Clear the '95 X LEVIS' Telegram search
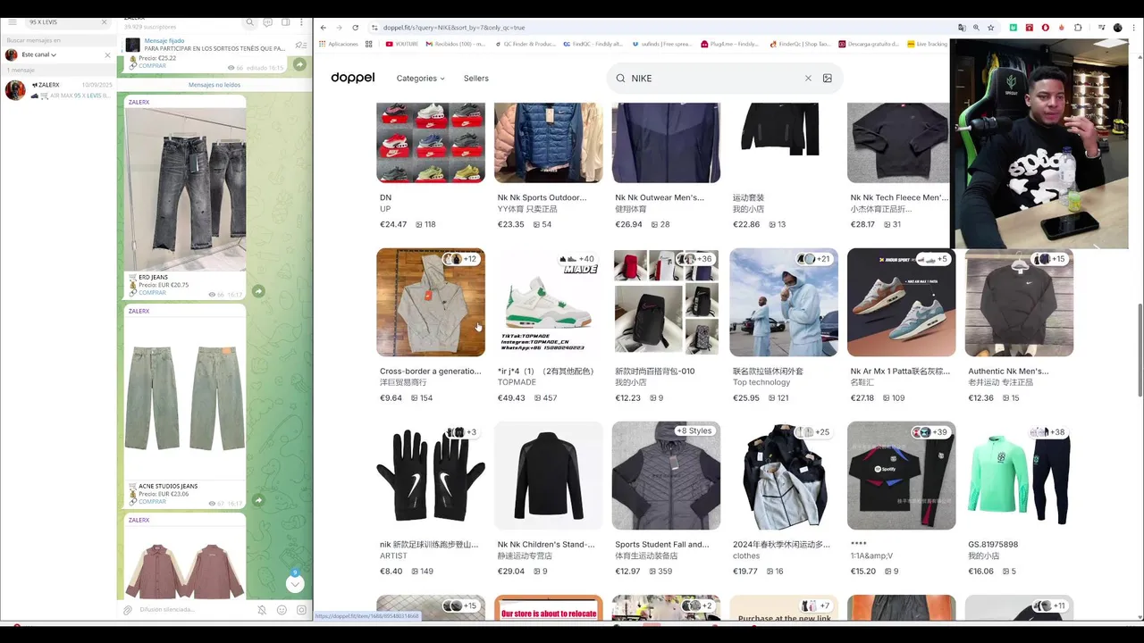 click(x=104, y=21)
